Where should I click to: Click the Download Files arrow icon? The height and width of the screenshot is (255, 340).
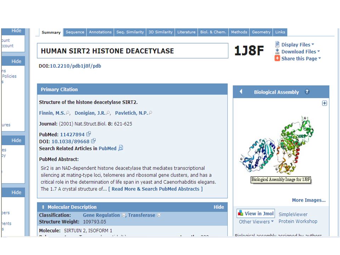277,51
